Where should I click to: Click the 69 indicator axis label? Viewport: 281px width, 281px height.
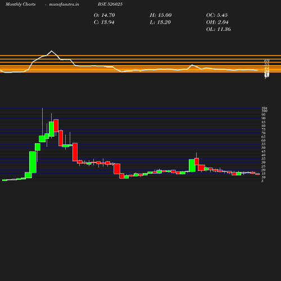coord(267,61)
